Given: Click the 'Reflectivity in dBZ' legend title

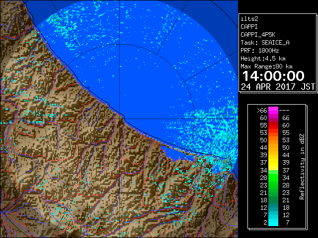Looking at the screenshot, I should (x=302, y=167).
